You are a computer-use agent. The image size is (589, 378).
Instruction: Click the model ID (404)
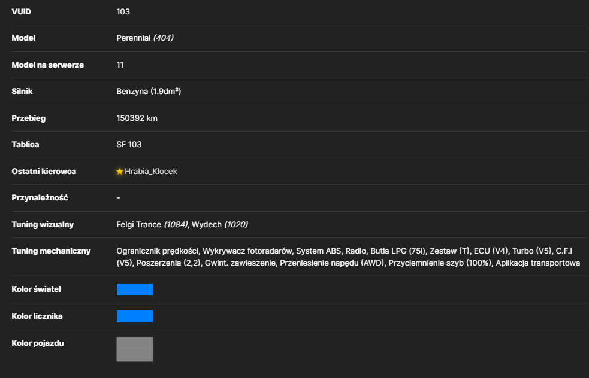(x=163, y=38)
